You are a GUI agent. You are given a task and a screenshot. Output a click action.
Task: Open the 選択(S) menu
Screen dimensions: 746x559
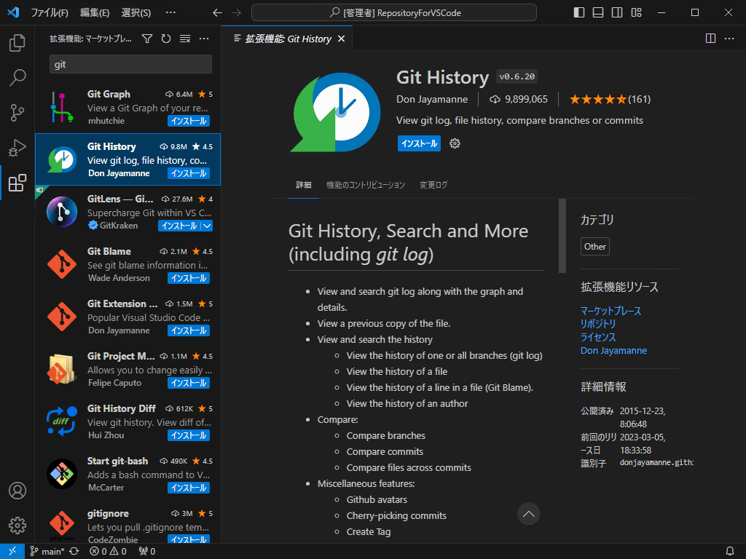(136, 12)
